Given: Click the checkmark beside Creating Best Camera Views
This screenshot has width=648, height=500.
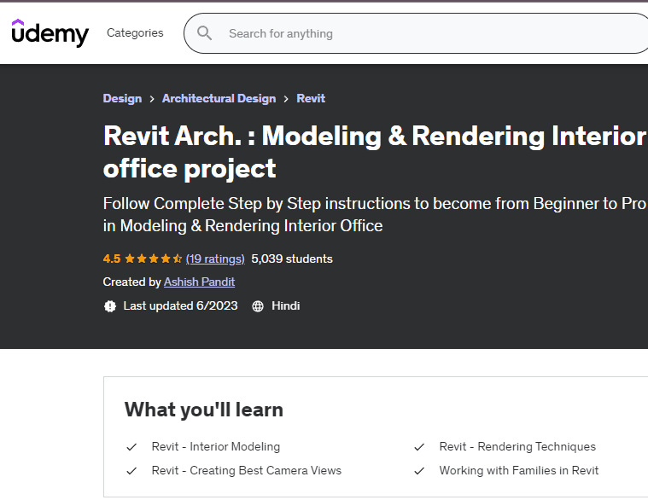Looking at the screenshot, I should (131, 470).
